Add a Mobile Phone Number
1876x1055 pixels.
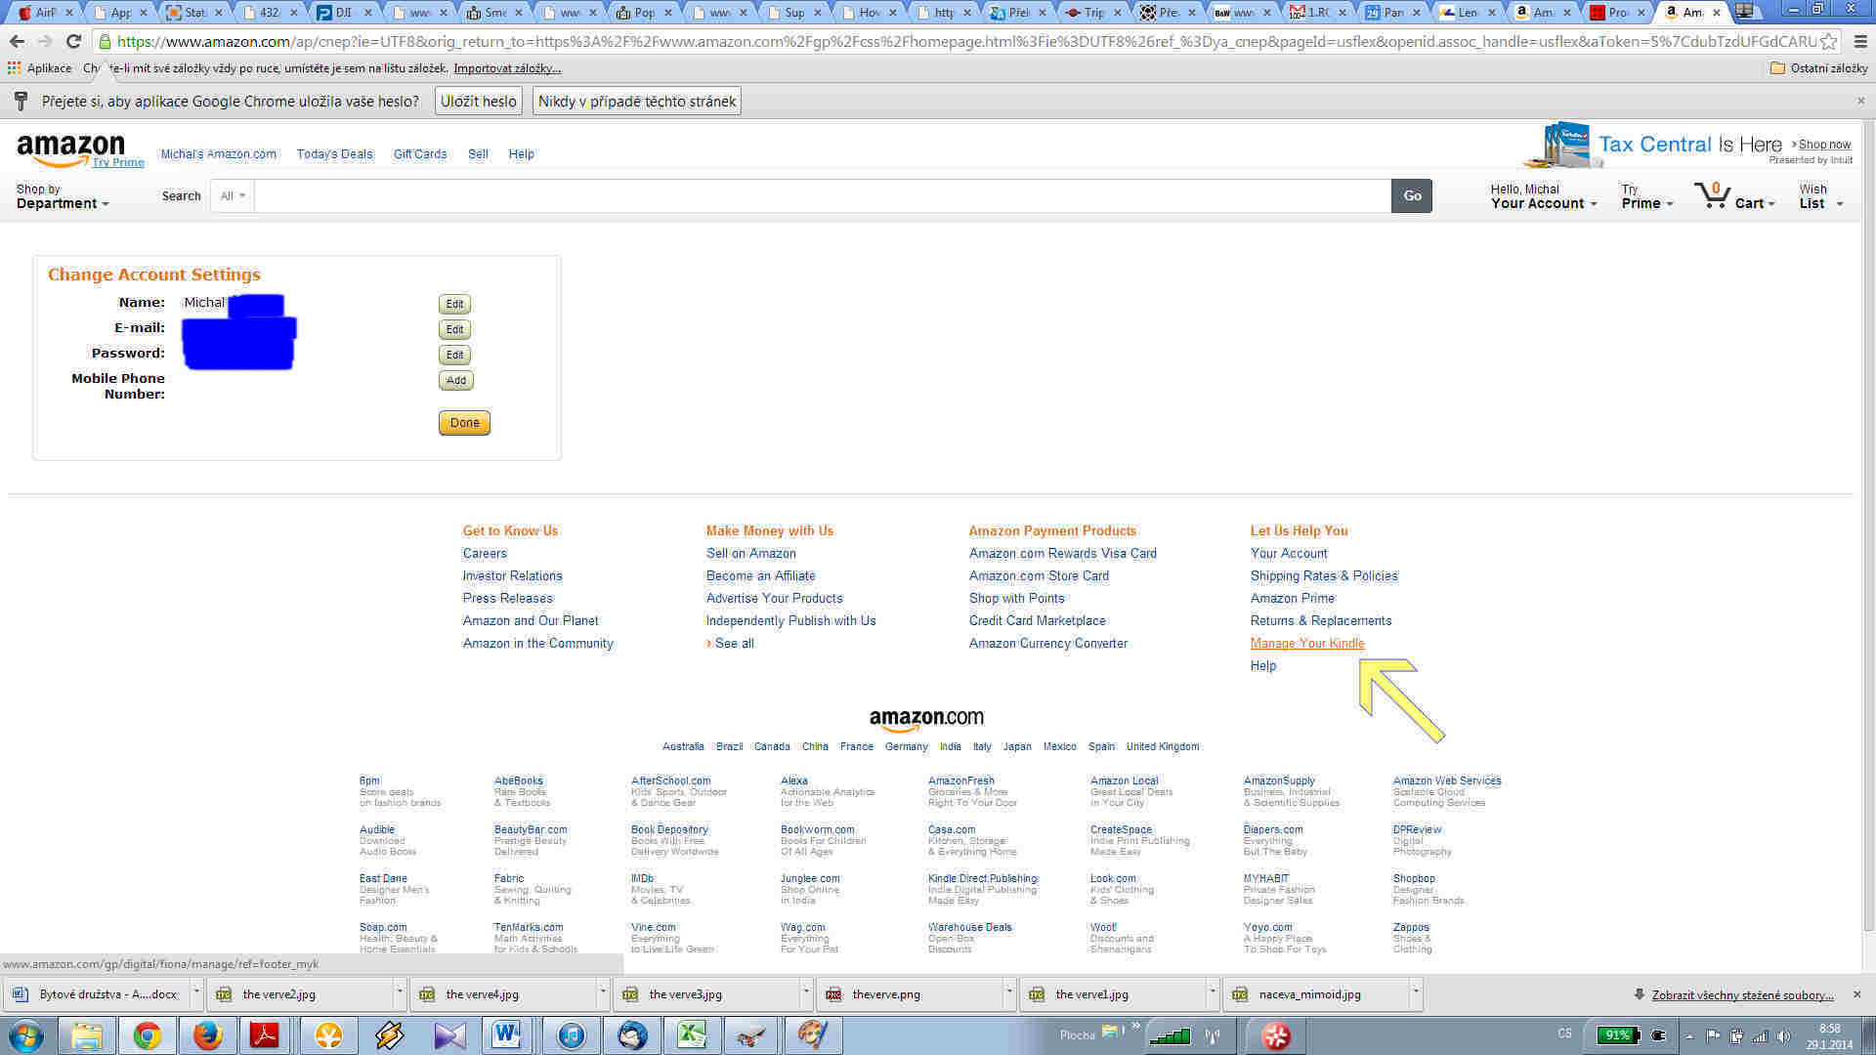coord(455,380)
